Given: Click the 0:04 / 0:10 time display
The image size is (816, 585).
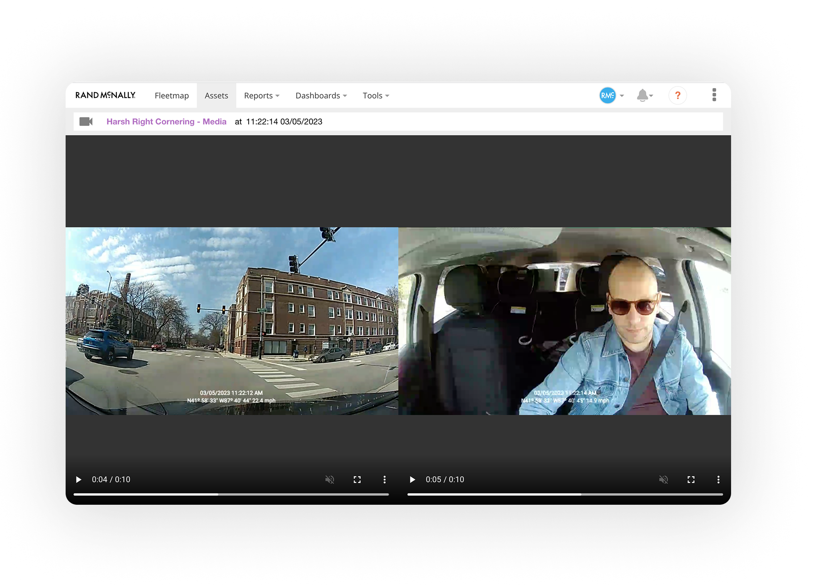Looking at the screenshot, I should coord(111,480).
